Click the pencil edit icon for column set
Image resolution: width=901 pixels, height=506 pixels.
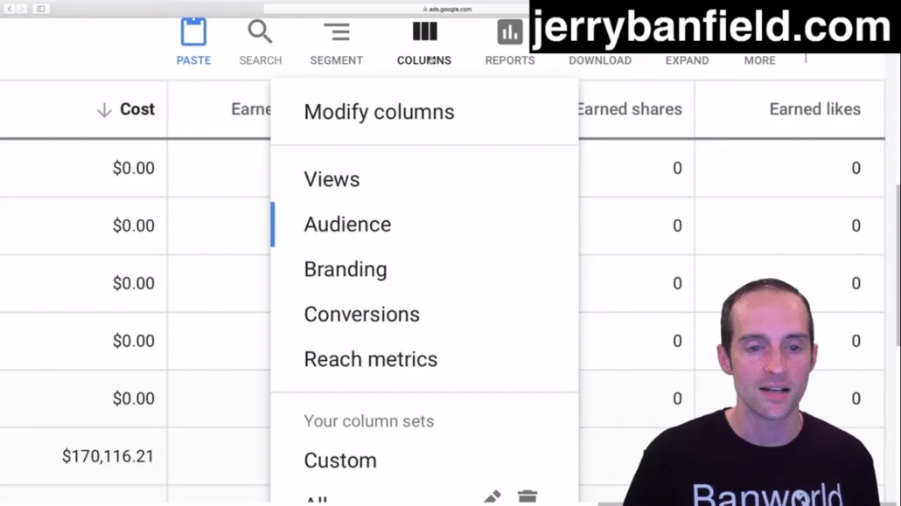pos(492,496)
